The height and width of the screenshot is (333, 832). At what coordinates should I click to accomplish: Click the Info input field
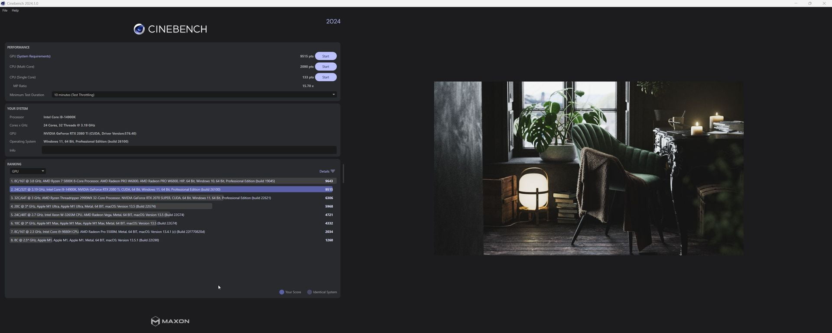pos(189,150)
